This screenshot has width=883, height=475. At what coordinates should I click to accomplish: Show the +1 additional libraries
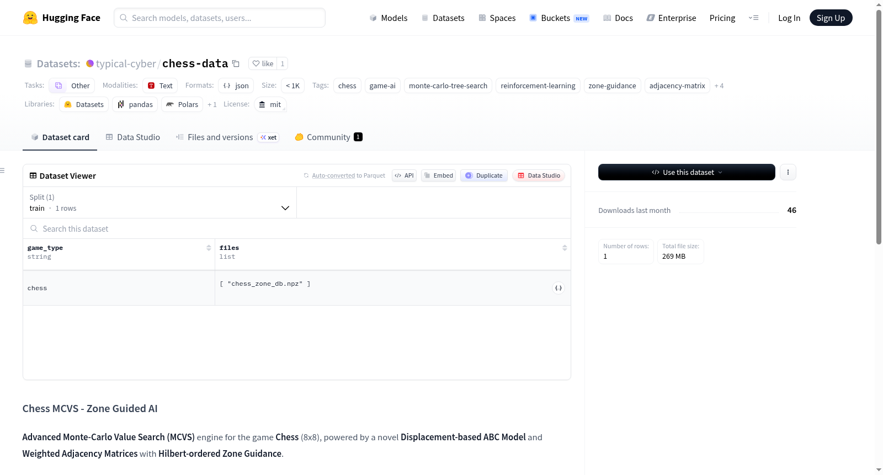coord(212,104)
